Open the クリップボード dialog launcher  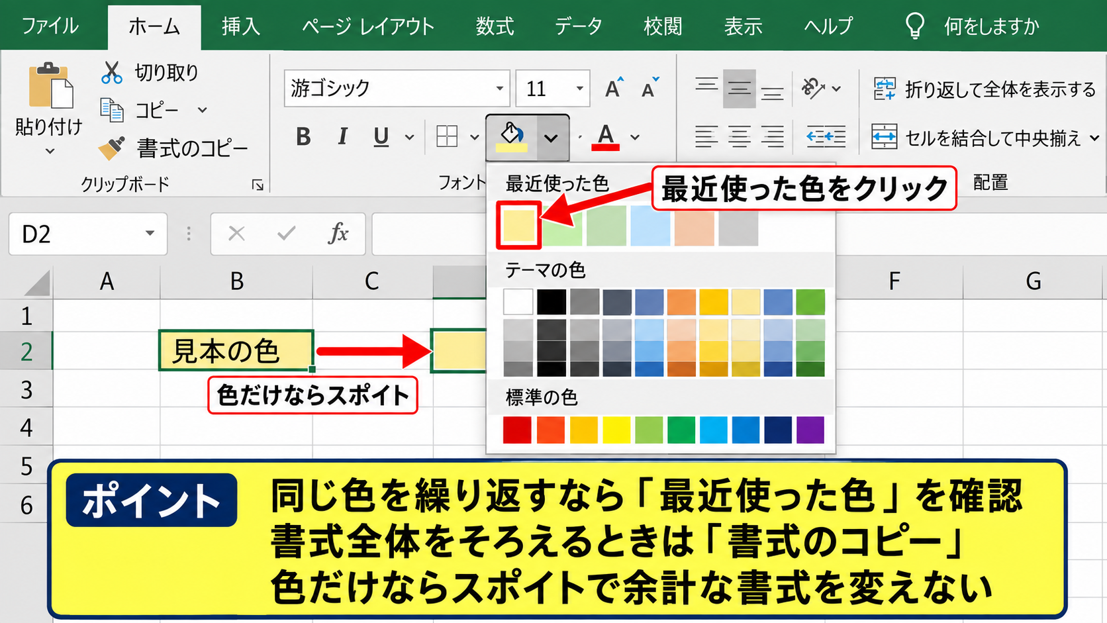click(258, 185)
